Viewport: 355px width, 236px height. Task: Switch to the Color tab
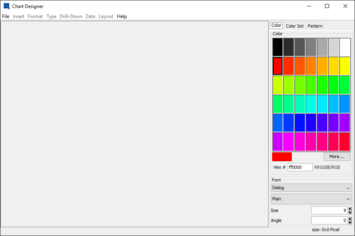click(x=277, y=25)
